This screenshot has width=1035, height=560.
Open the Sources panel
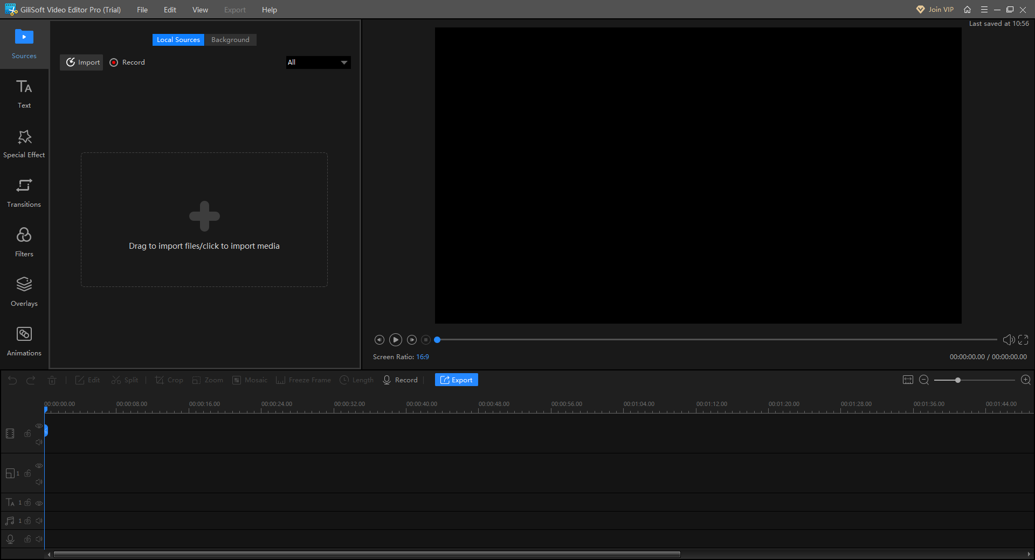(x=24, y=44)
